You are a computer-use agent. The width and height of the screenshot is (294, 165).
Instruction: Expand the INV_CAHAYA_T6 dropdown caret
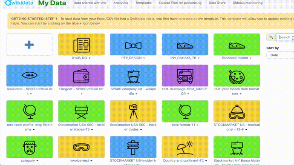(x=199, y=58)
